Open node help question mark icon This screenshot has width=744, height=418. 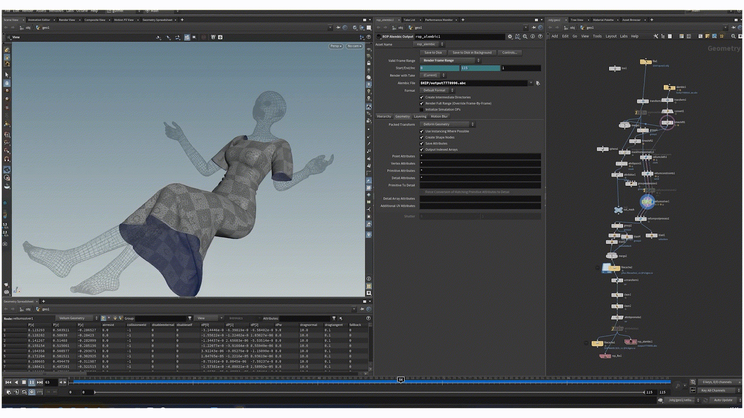pos(540,36)
